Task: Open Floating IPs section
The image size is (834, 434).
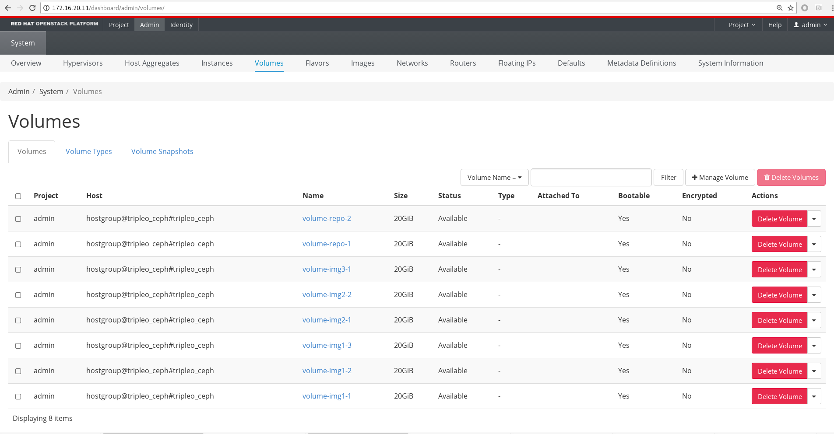Action: tap(517, 63)
